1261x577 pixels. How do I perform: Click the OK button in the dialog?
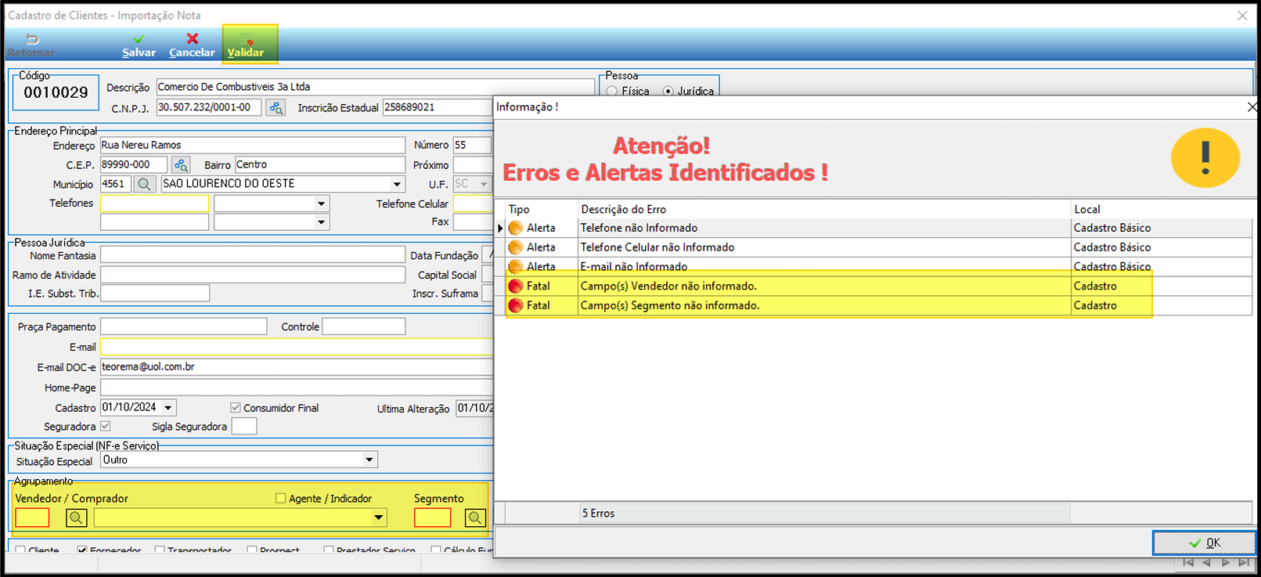[1204, 543]
